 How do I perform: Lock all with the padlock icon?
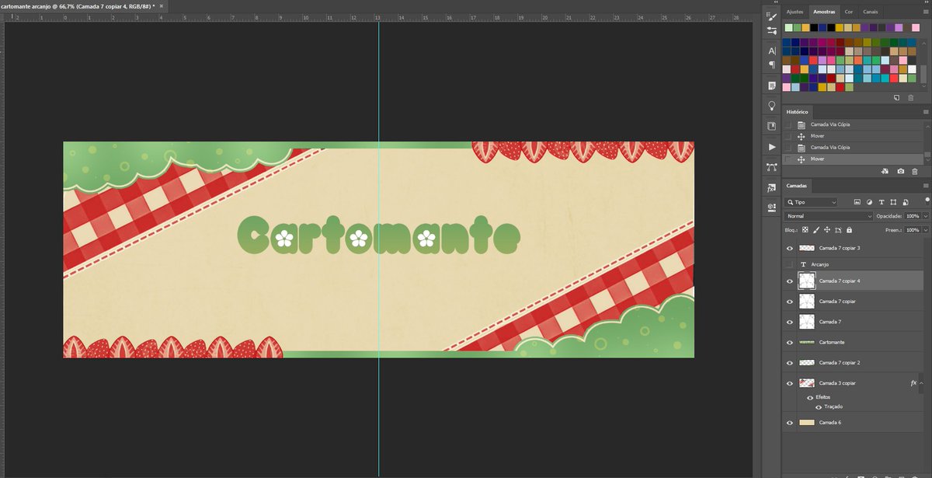point(849,230)
